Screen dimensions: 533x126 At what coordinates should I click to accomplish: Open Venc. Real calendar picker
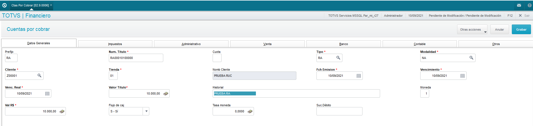tap(47, 93)
